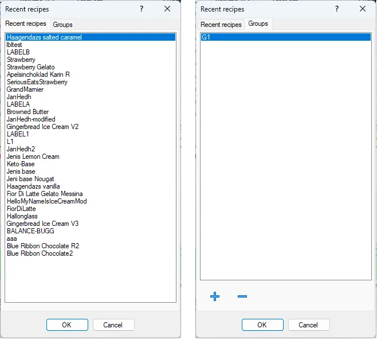Open help in left Recent recipes dialog
377x344 pixels.
pos(142,9)
